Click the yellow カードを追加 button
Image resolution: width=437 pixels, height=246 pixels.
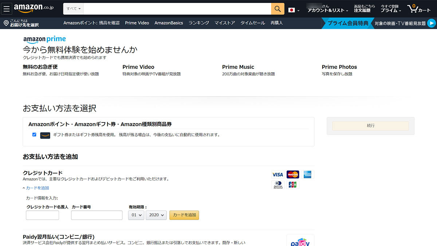click(x=184, y=215)
